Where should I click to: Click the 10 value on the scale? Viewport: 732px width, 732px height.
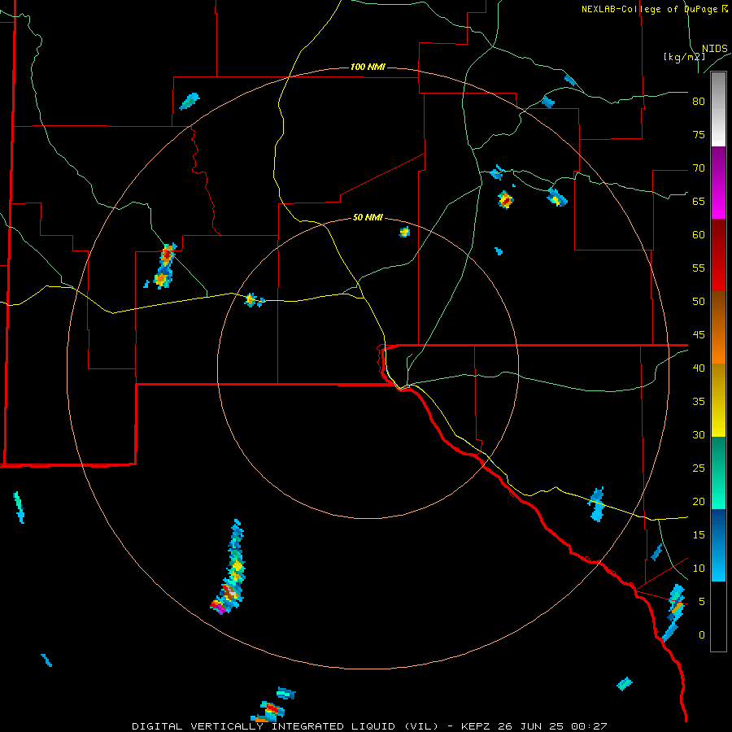coord(699,569)
